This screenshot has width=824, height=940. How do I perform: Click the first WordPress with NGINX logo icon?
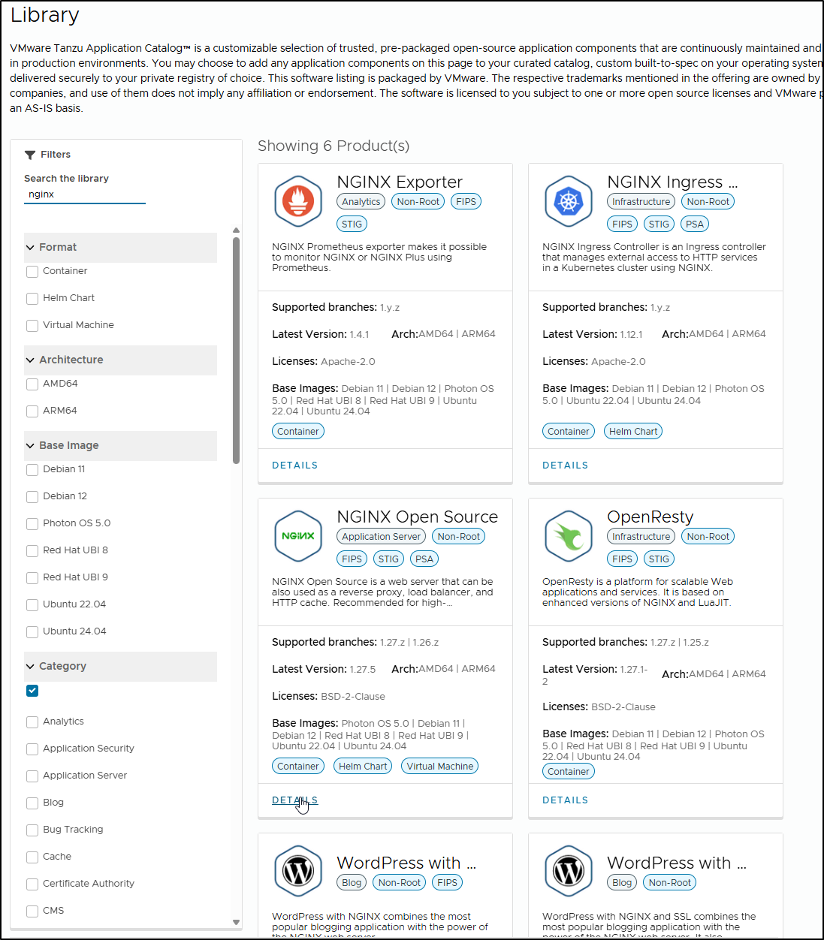tap(298, 871)
